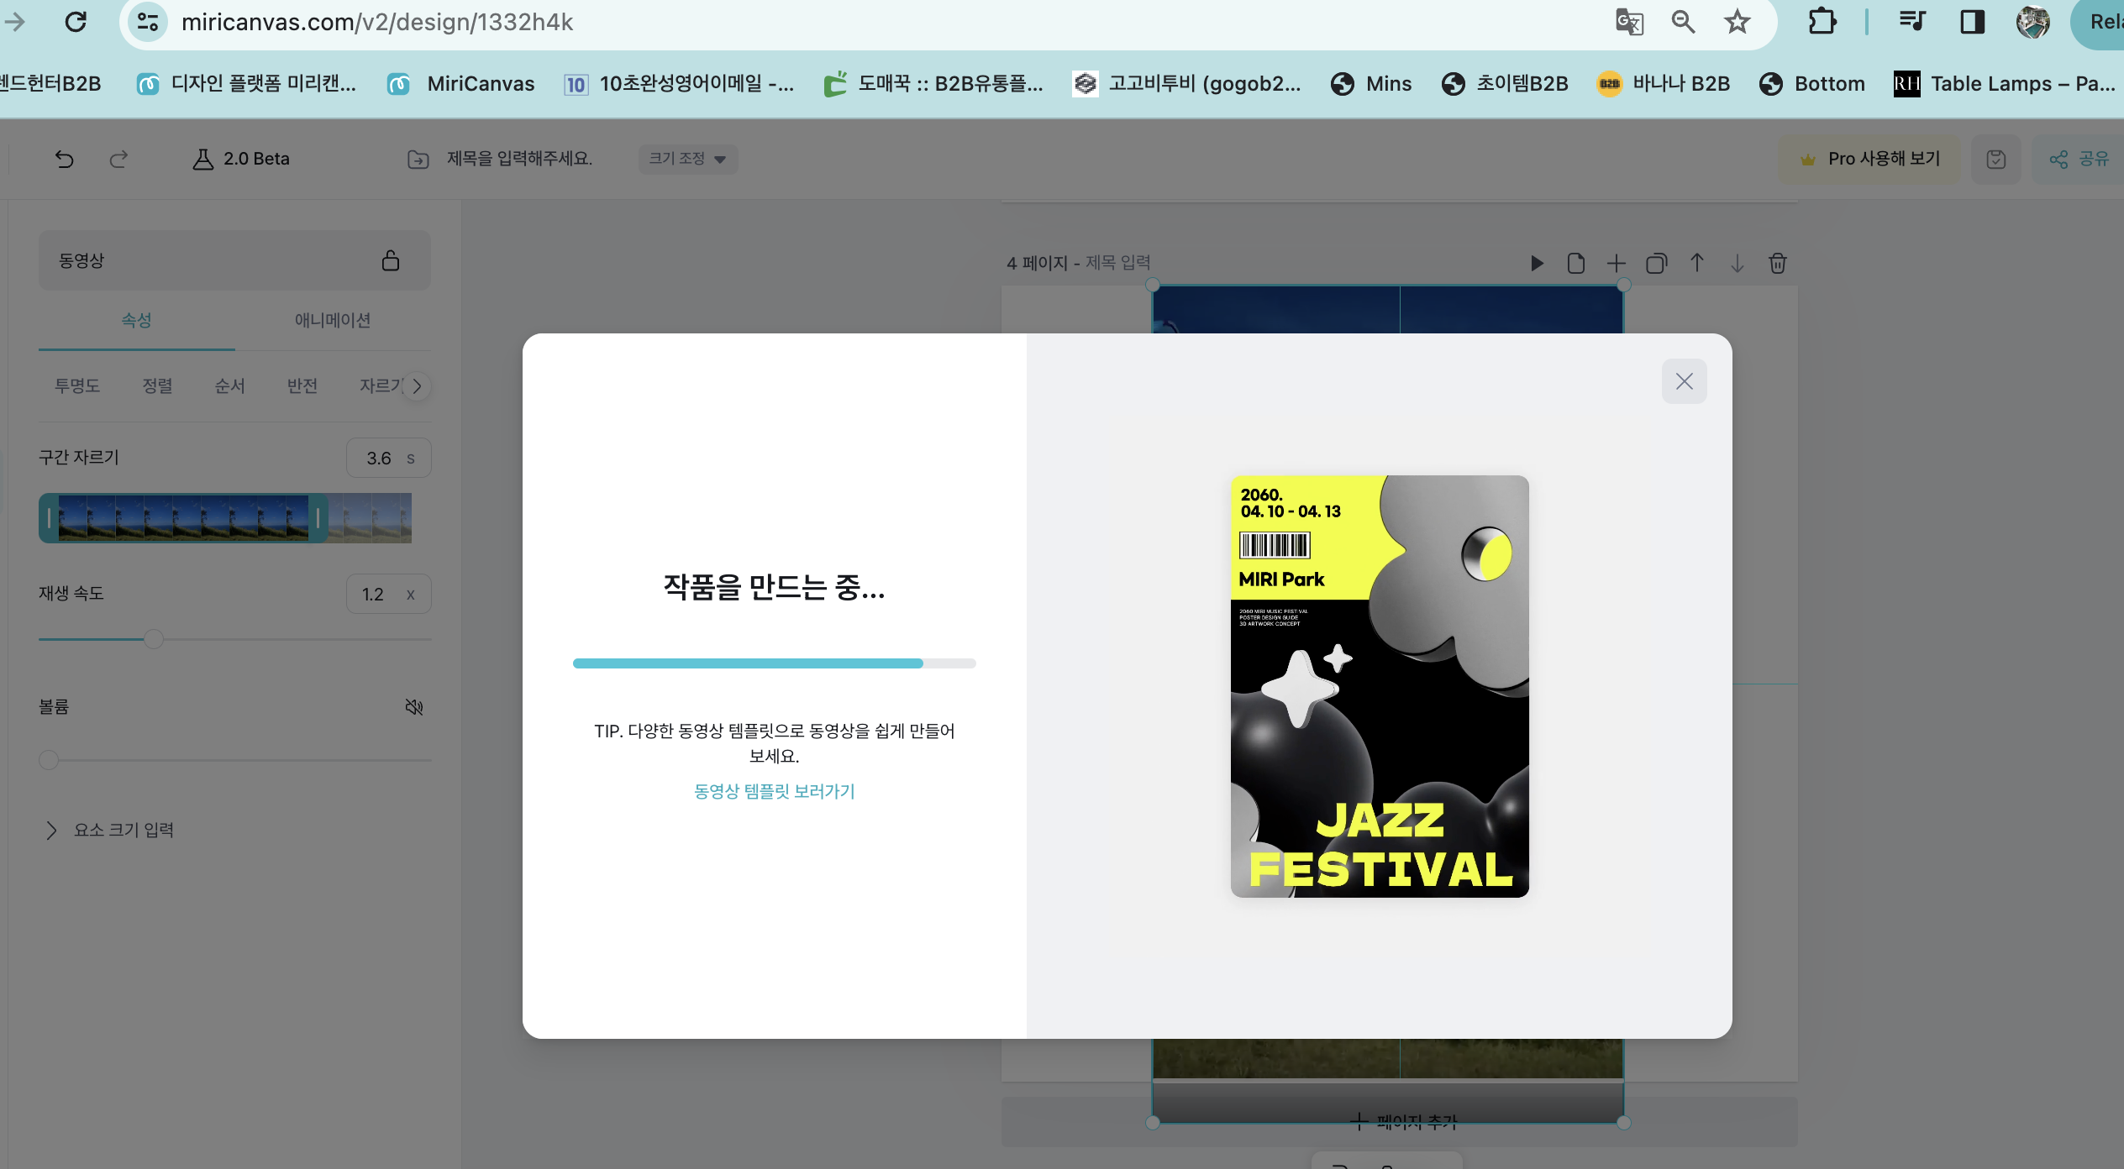Select the 자르기 option
The image size is (2124, 1169).
[x=380, y=385]
